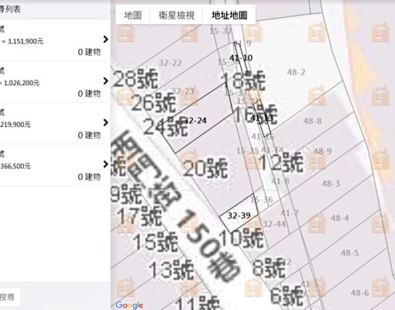
Task: Expand the 1,026,200元 list entry arrow
Action: (x=105, y=81)
